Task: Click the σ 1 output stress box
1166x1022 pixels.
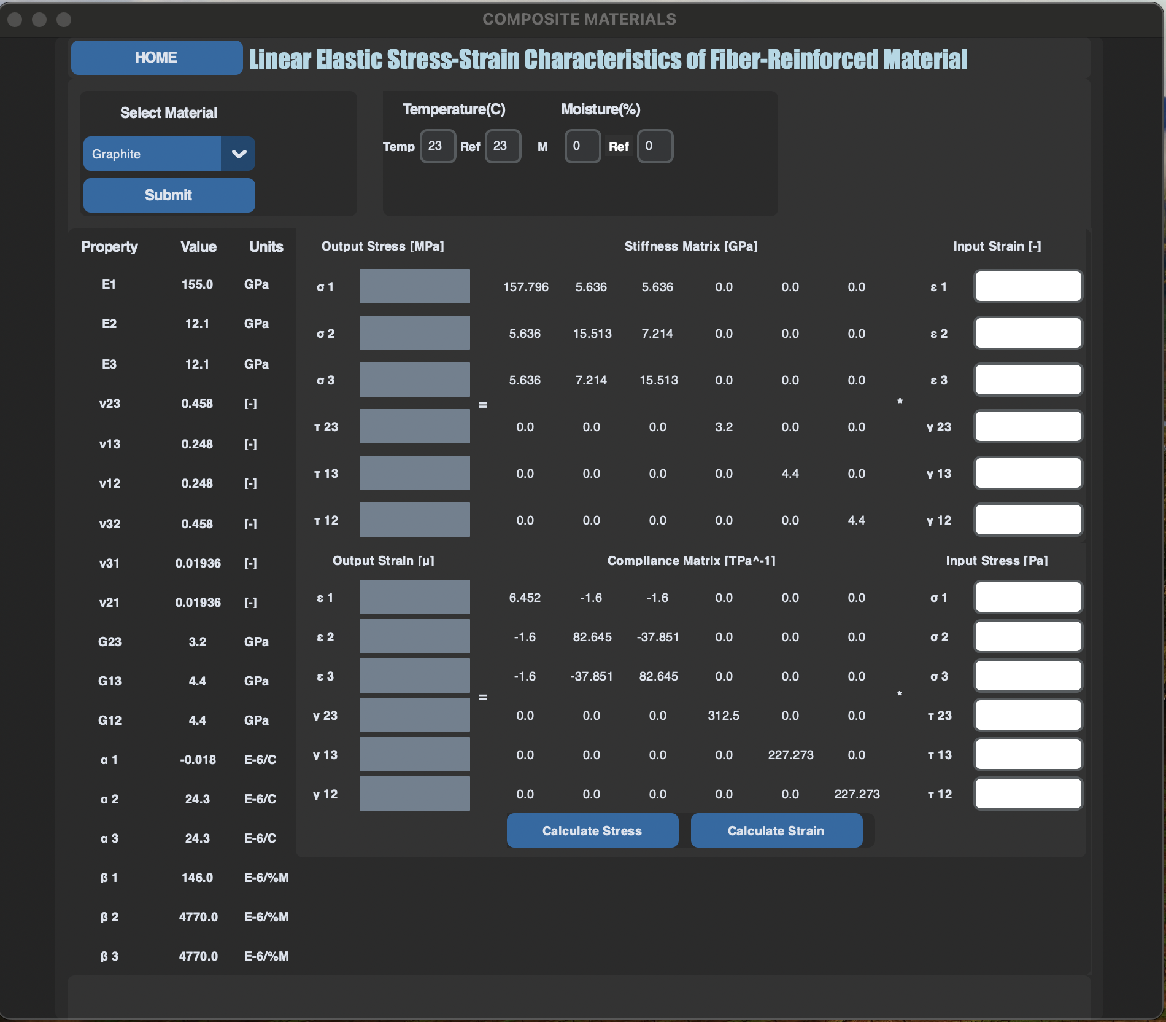Action: click(x=415, y=286)
